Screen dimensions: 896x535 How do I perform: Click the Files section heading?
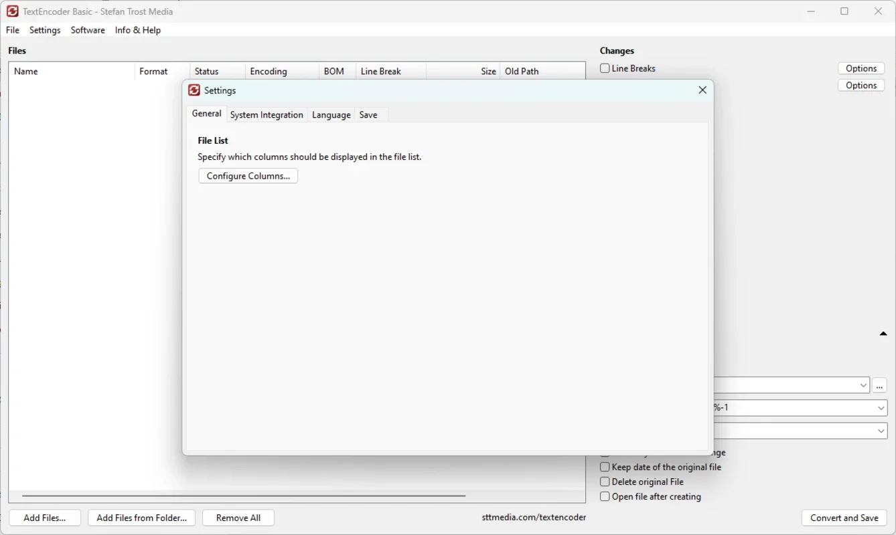(17, 51)
